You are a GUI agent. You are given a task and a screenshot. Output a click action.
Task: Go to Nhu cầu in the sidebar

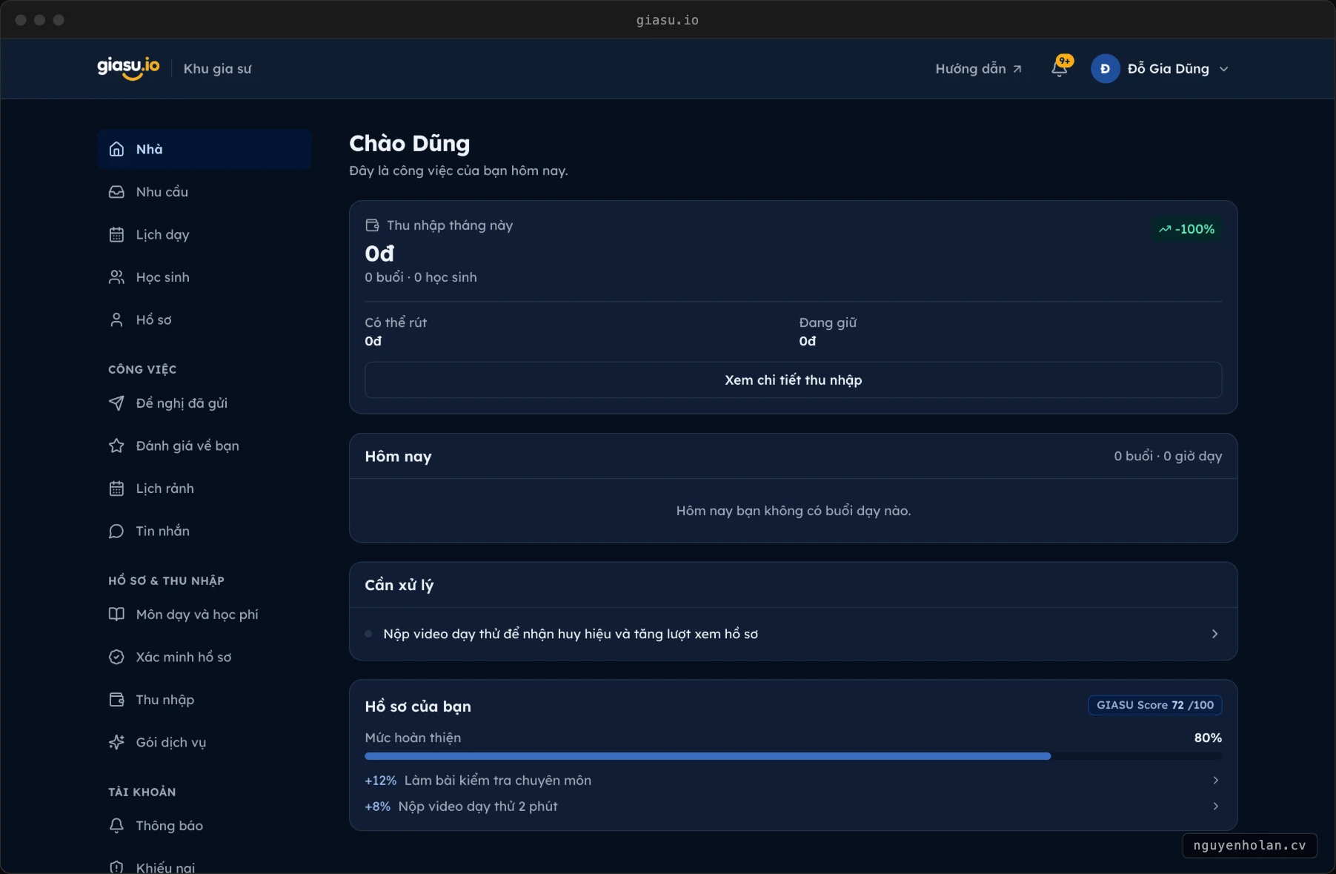(x=205, y=192)
